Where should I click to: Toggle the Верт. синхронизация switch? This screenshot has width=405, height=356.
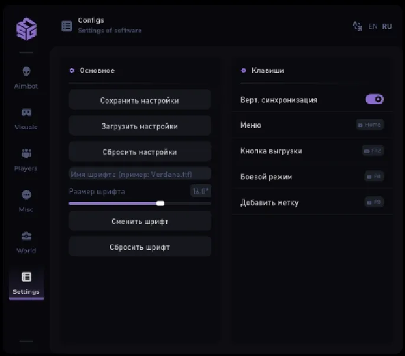pyautogui.click(x=375, y=100)
